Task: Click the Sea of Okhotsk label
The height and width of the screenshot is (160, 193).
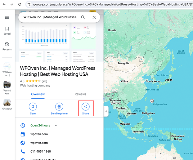Action: click(x=181, y=52)
